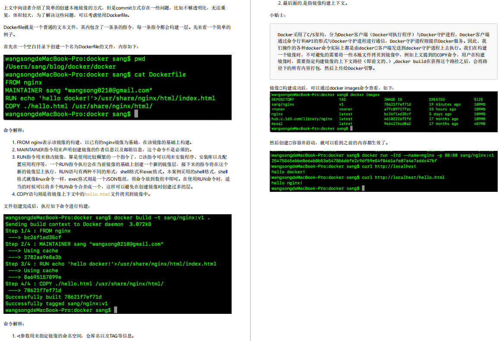The image size is (499, 341).
Task: Click the 'Step 4/4 : COPY ./hello.html' build line
Action: 85,284
